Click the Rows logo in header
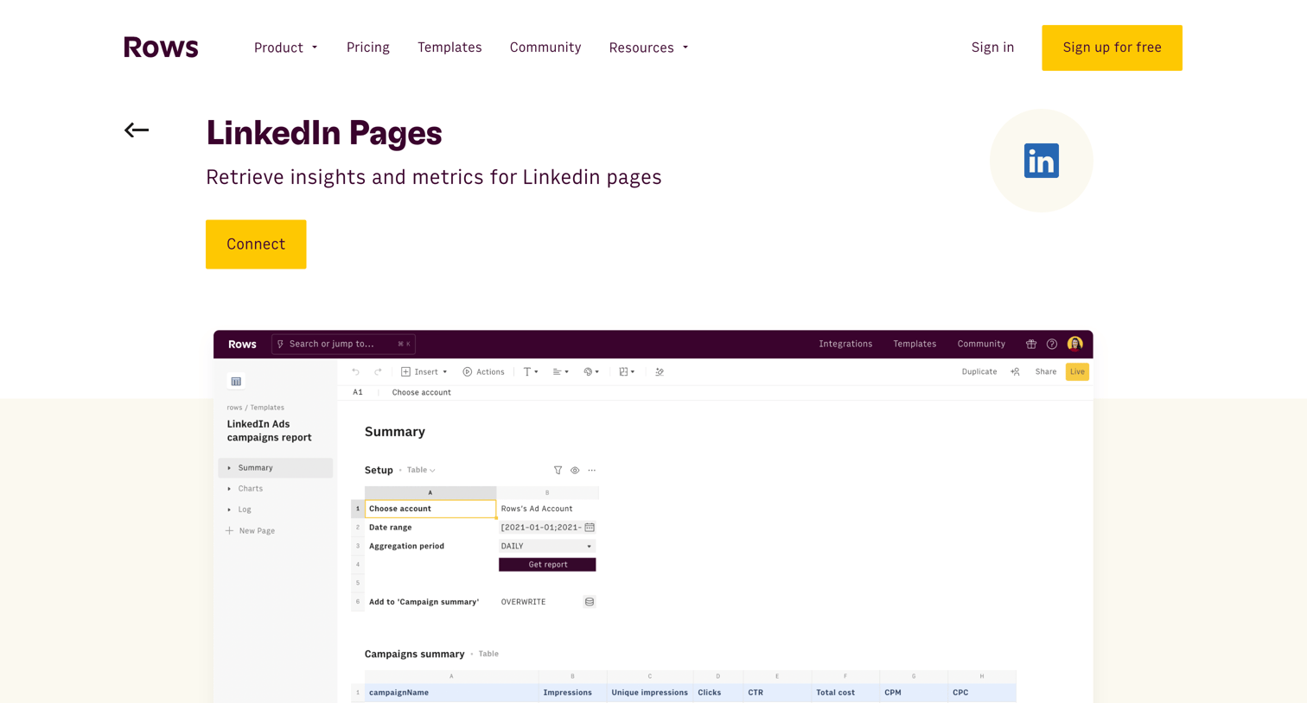Image resolution: width=1307 pixels, height=703 pixels. tap(161, 47)
